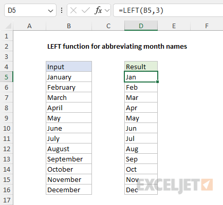Select the May cell in Input column
This screenshot has width=223, height=205.
click(69, 118)
